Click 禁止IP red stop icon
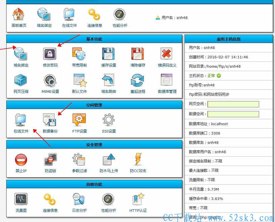Viewport: 275px width, 222px height. pos(21,159)
